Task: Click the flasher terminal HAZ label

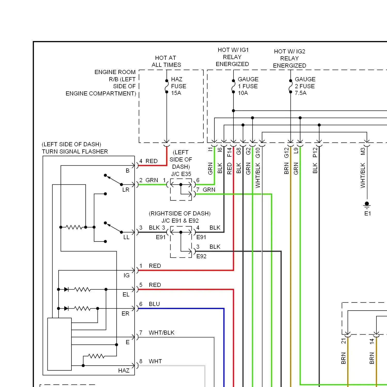Action: 124,371
